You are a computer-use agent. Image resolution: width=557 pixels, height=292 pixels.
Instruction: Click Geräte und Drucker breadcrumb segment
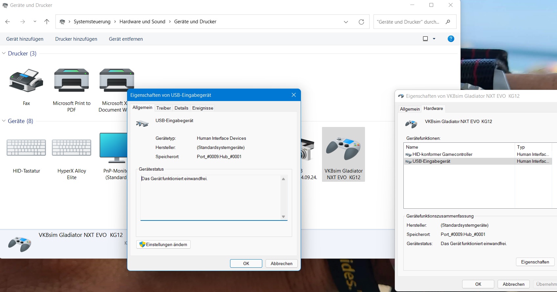coord(195,22)
